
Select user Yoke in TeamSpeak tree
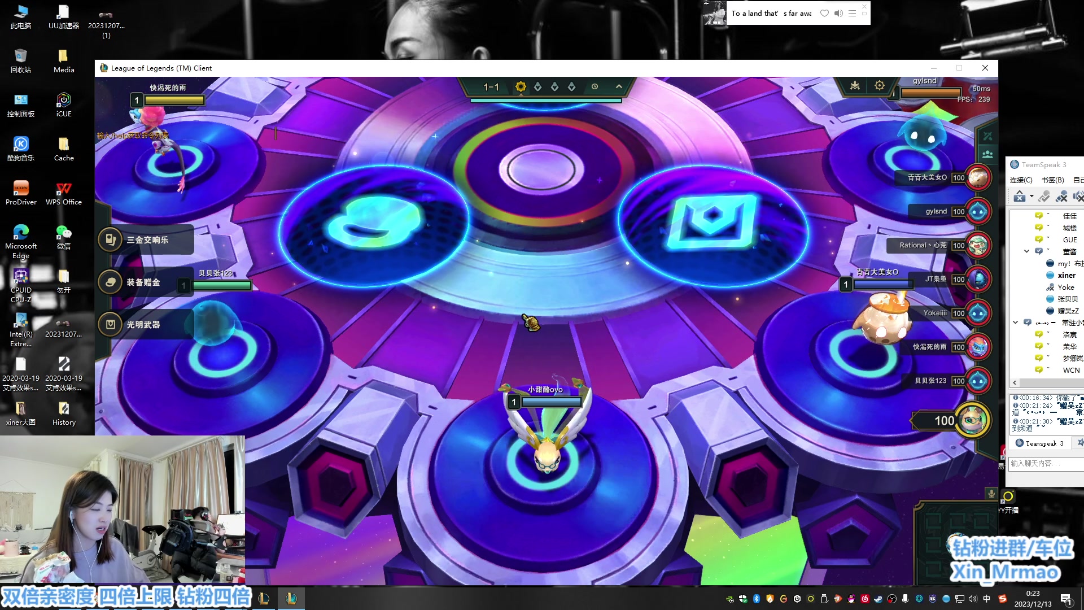(x=1066, y=287)
